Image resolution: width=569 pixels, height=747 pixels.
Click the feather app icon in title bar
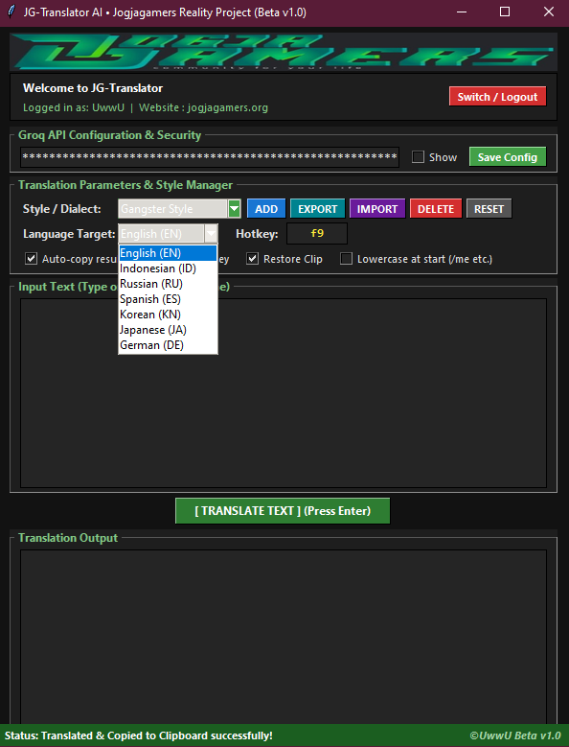click(x=11, y=12)
